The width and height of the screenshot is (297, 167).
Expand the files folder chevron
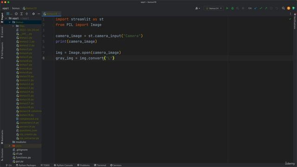coord(13,26)
